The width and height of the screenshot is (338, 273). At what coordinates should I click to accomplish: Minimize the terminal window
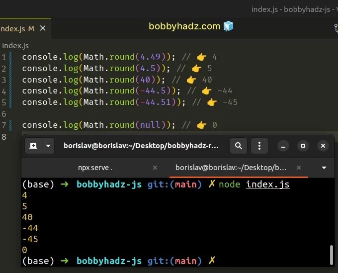283,146
